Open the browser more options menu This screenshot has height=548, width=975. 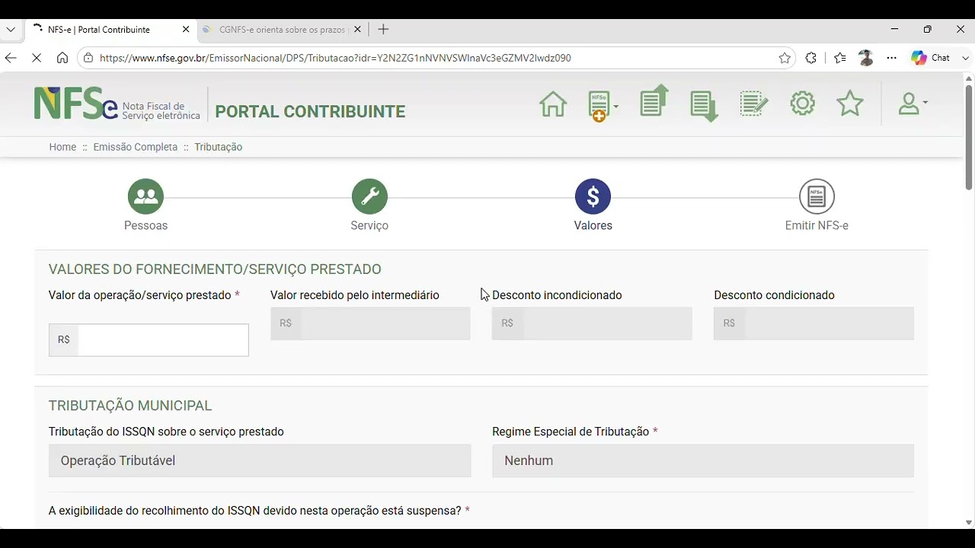tap(891, 58)
